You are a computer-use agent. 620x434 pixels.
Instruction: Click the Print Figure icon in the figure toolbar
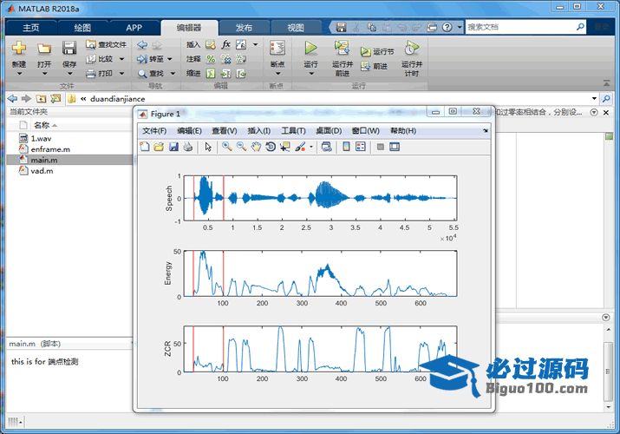click(x=188, y=147)
